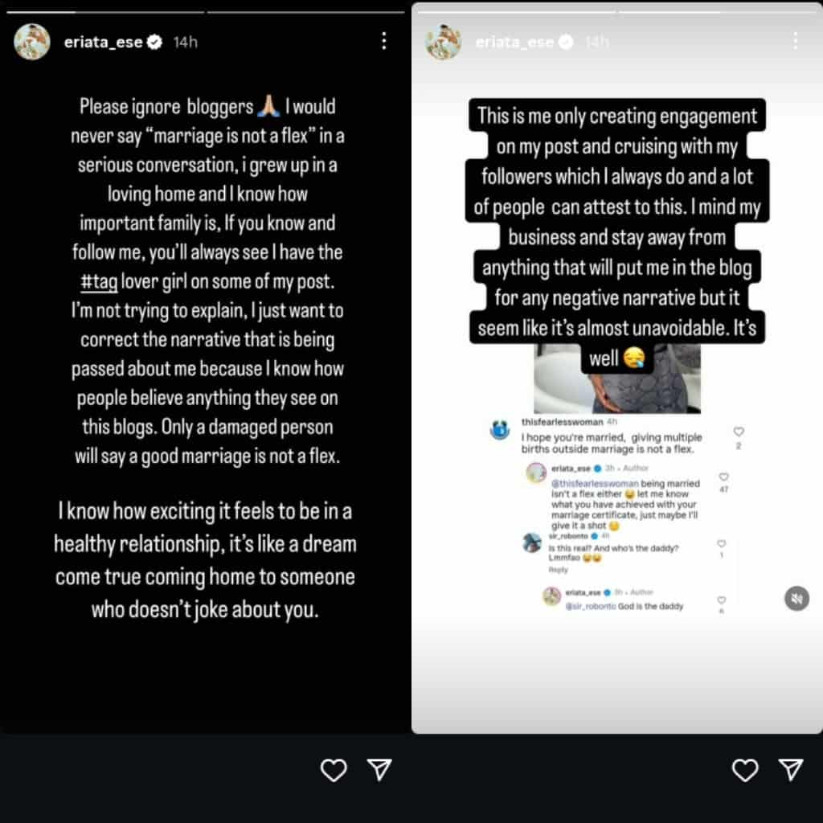
Task: Click eriata_ese username on left story
Action: 104,42
